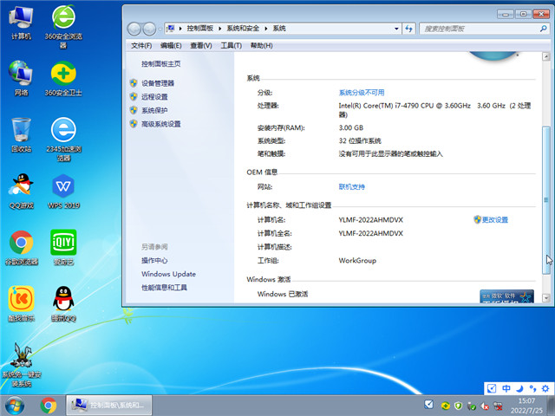The image size is (555, 416).
Task: Click the WorkGroup value text
Action: [357, 260]
